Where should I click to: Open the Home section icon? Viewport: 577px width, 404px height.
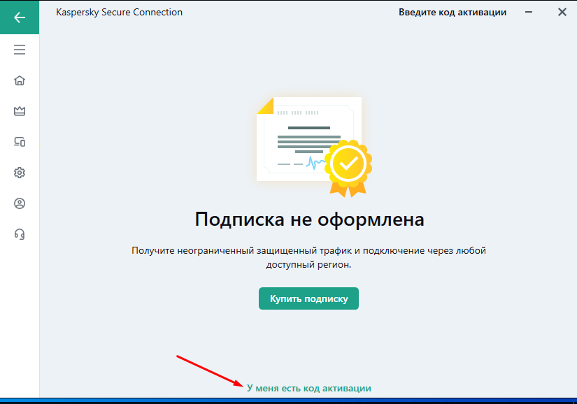click(x=20, y=80)
